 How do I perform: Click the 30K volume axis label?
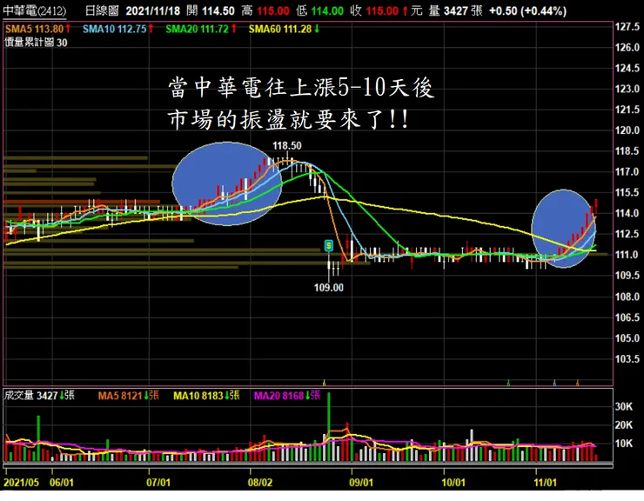click(623, 406)
